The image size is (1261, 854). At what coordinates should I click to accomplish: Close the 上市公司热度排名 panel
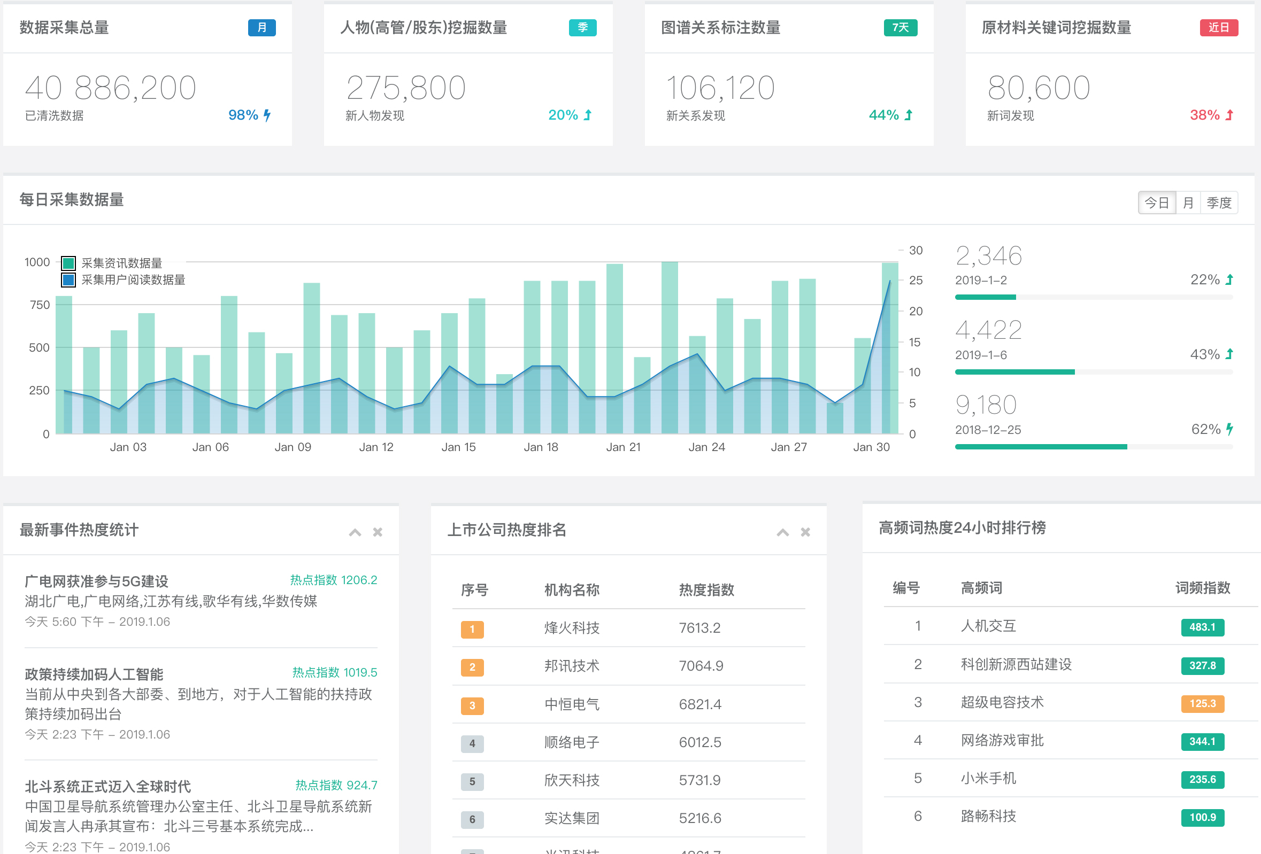pyautogui.click(x=805, y=532)
